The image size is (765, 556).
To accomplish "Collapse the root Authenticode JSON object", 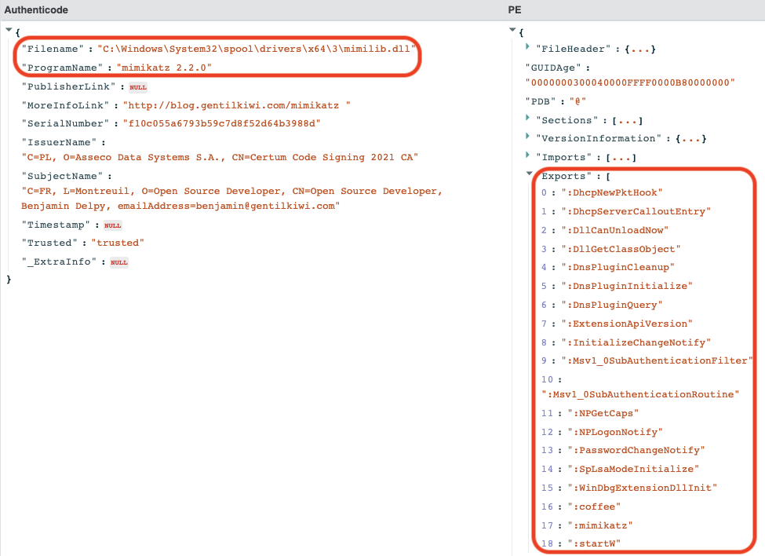I will tap(9, 30).
